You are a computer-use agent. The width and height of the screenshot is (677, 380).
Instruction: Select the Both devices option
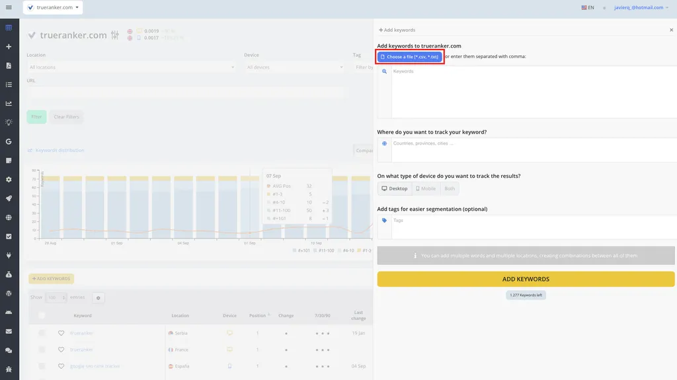point(450,189)
